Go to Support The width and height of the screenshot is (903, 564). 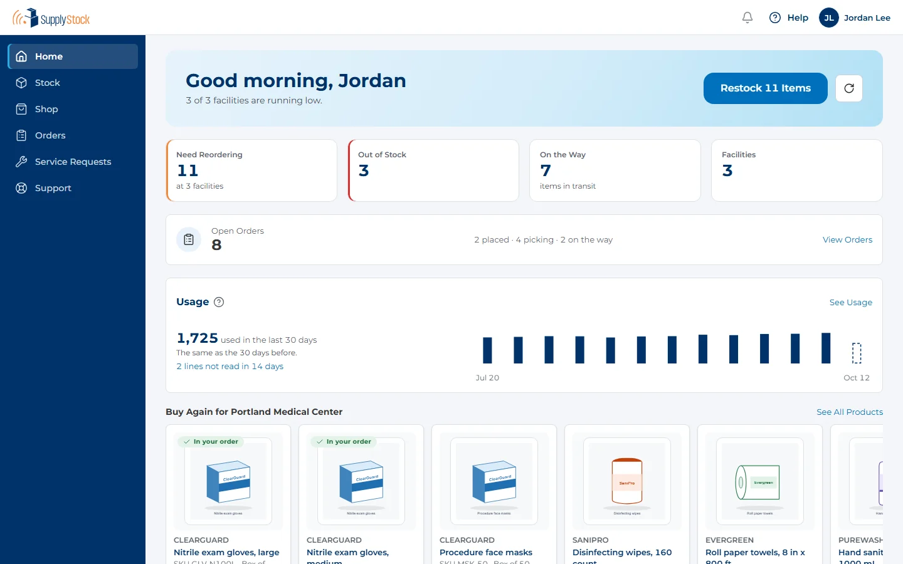(x=73, y=188)
